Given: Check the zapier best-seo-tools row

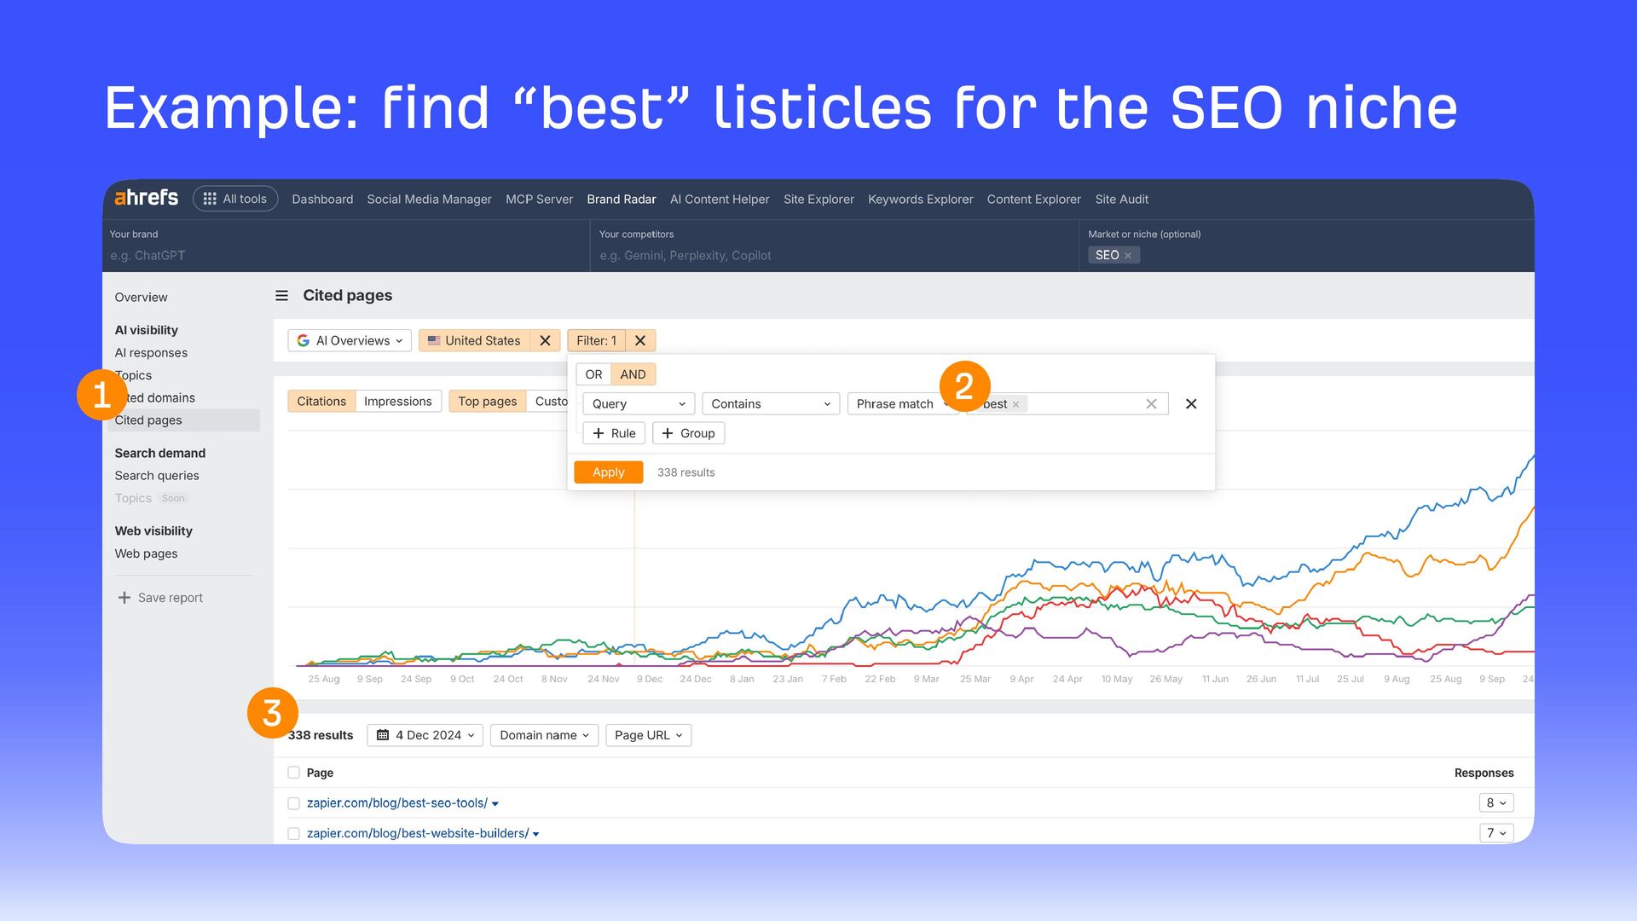Looking at the screenshot, I should 293,803.
